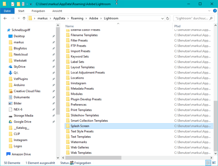Viewport: 218px width, 166px height.
Task: Switch to the Ansicht ribbon tab
Action: [x=57, y=11]
